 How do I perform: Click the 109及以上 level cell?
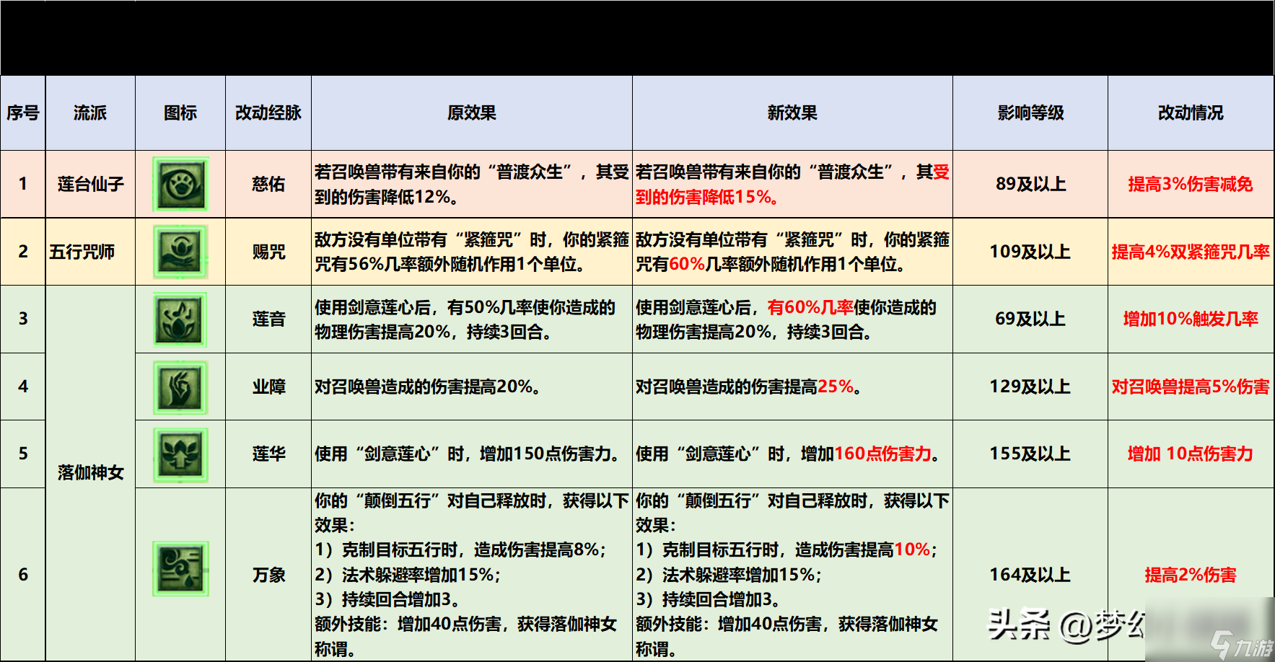pyautogui.click(x=1030, y=252)
